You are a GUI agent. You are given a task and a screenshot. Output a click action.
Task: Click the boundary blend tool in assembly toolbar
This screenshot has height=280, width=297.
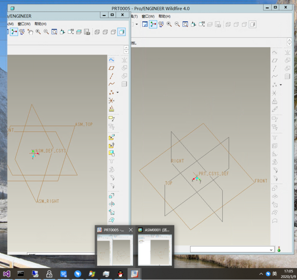click(111, 220)
